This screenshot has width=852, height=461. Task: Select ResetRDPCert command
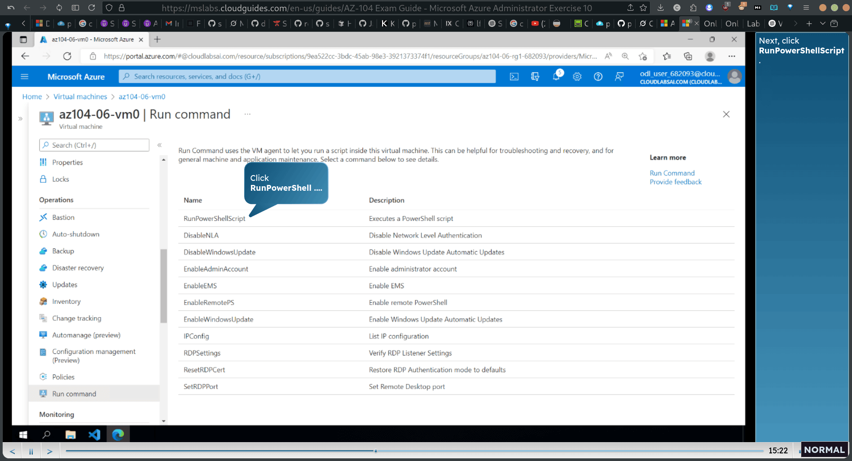(204, 370)
